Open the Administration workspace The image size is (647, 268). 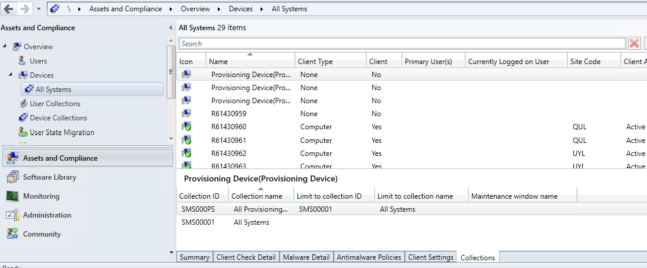pos(47,215)
